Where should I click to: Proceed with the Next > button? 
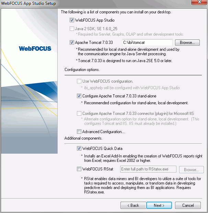point(159,205)
